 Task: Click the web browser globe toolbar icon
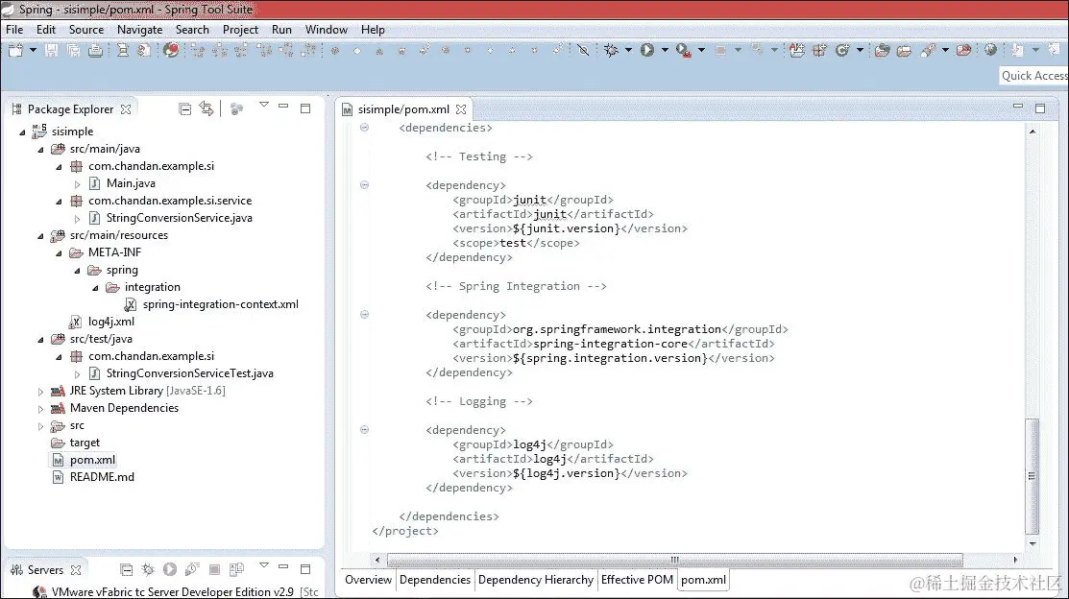click(x=990, y=50)
